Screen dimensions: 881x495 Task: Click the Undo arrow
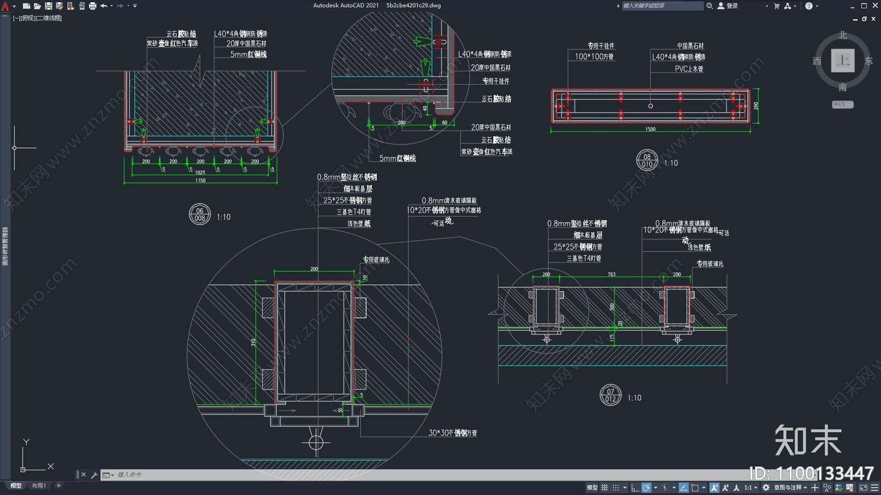[104, 6]
